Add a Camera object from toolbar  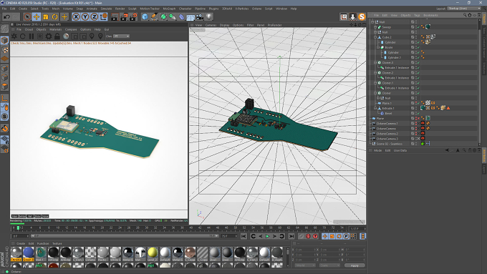200,16
